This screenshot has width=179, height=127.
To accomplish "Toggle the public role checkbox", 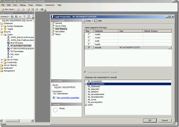I will click(86, 105).
